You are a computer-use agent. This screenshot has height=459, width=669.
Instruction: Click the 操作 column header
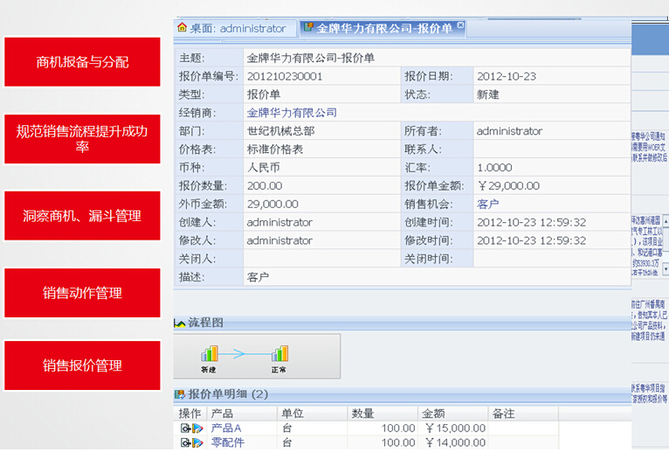pyautogui.click(x=190, y=414)
